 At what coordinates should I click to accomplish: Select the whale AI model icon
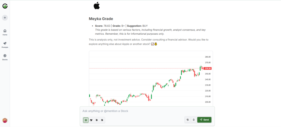pyautogui.click(x=91, y=120)
